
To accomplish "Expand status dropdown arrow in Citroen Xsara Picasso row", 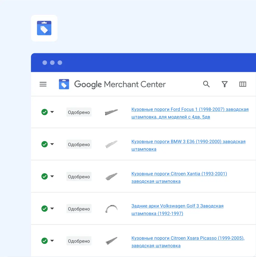I will [x=52, y=241].
